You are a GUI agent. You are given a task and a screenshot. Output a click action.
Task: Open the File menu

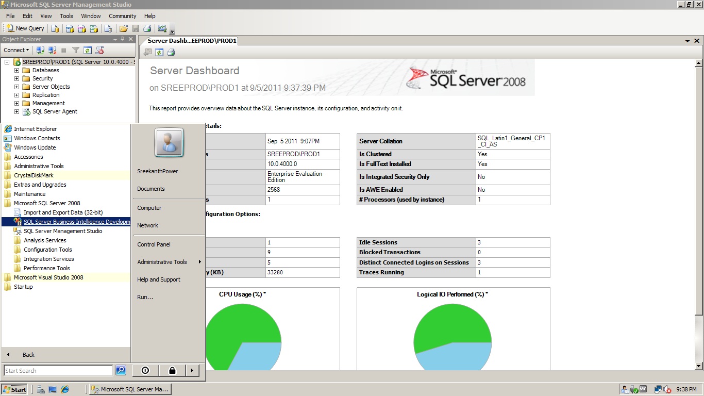click(10, 16)
